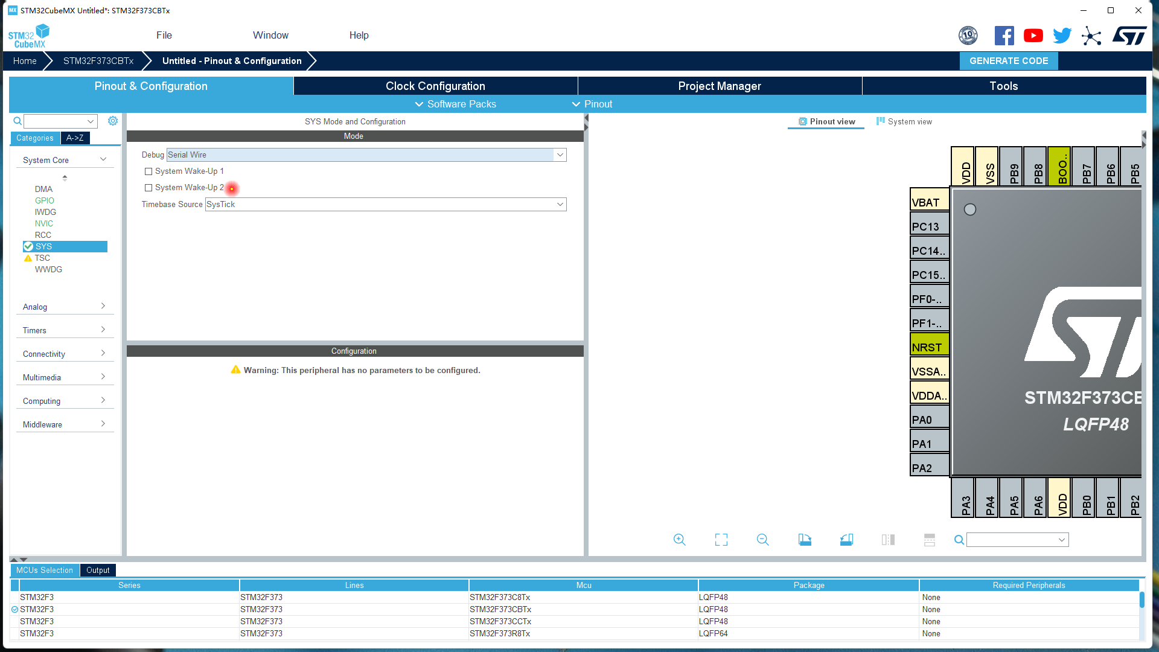The width and height of the screenshot is (1159, 652).
Task: Expand the Connectivity category
Action: tap(64, 354)
